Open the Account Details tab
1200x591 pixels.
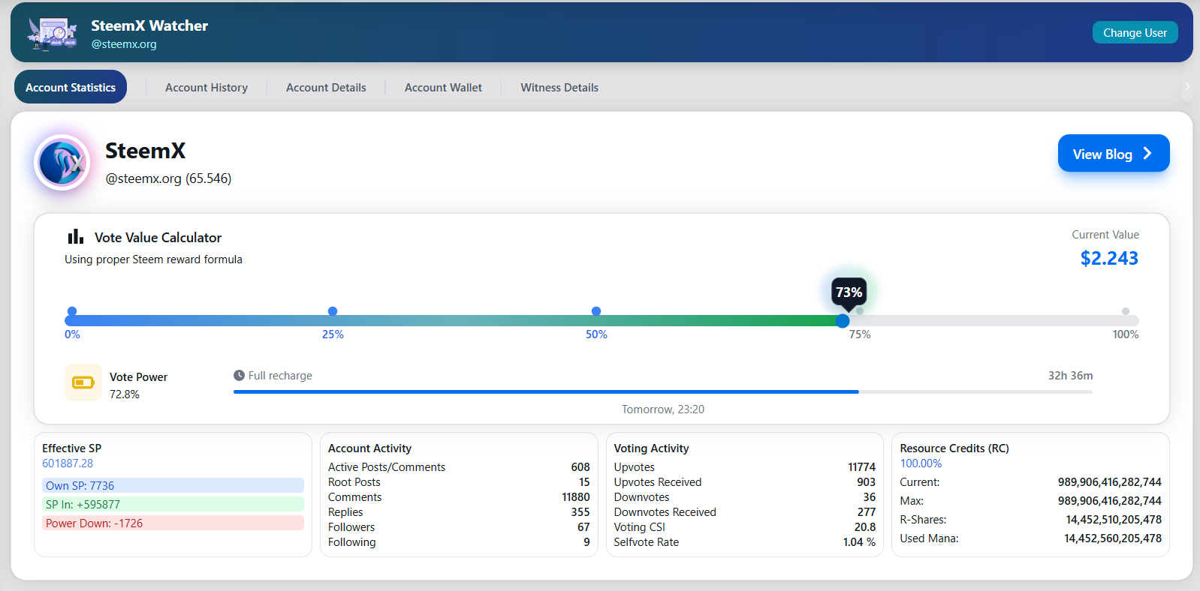326,87
